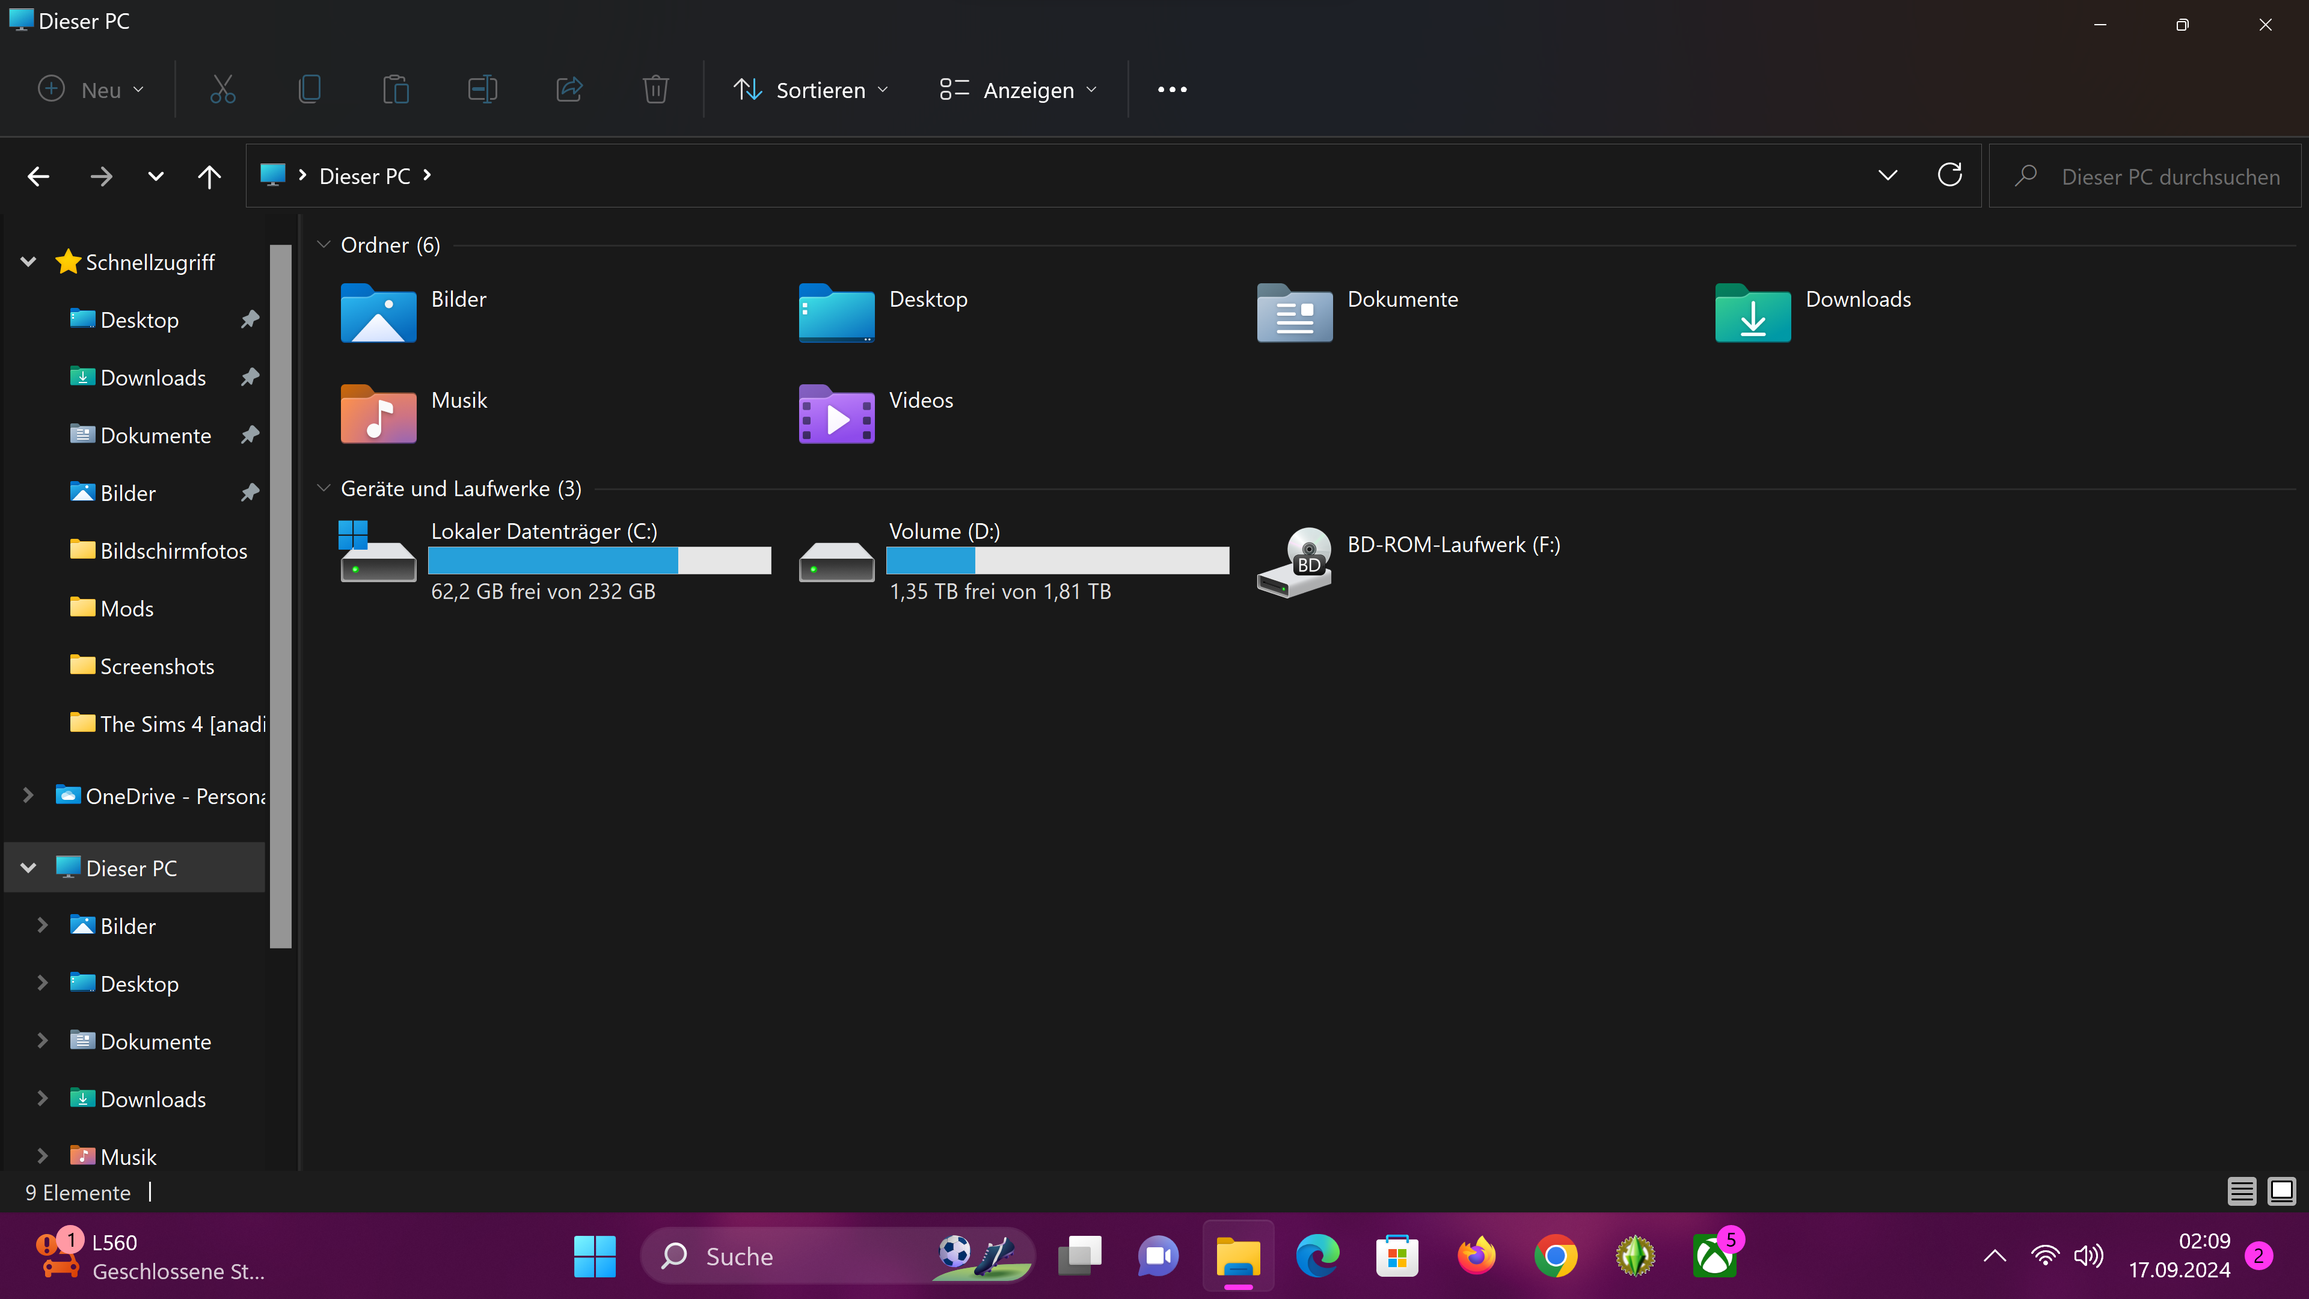Select the Cut icon in the toolbar
This screenshot has height=1299, width=2309.
click(x=222, y=89)
